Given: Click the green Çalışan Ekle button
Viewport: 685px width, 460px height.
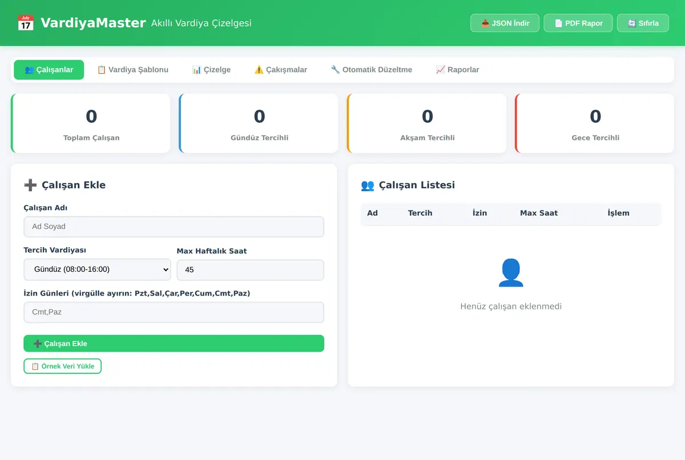Looking at the screenshot, I should (x=174, y=344).
